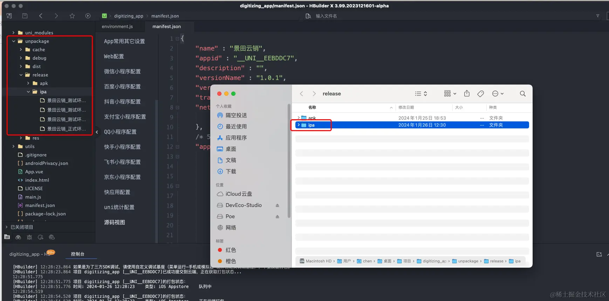Click the new file icon in HBuilder toolbar
Screen dimensions: 609x301
click(x=9, y=16)
